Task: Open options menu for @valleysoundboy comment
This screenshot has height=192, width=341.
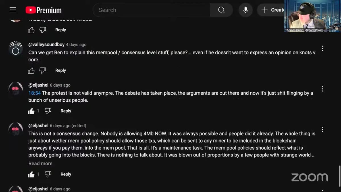Action: (323, 49)
